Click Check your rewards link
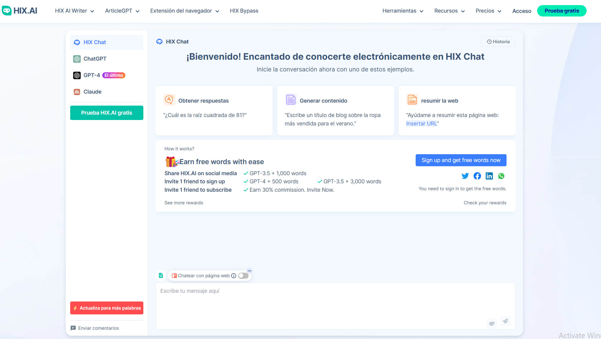The image size is (601, 339). point(485,203)
